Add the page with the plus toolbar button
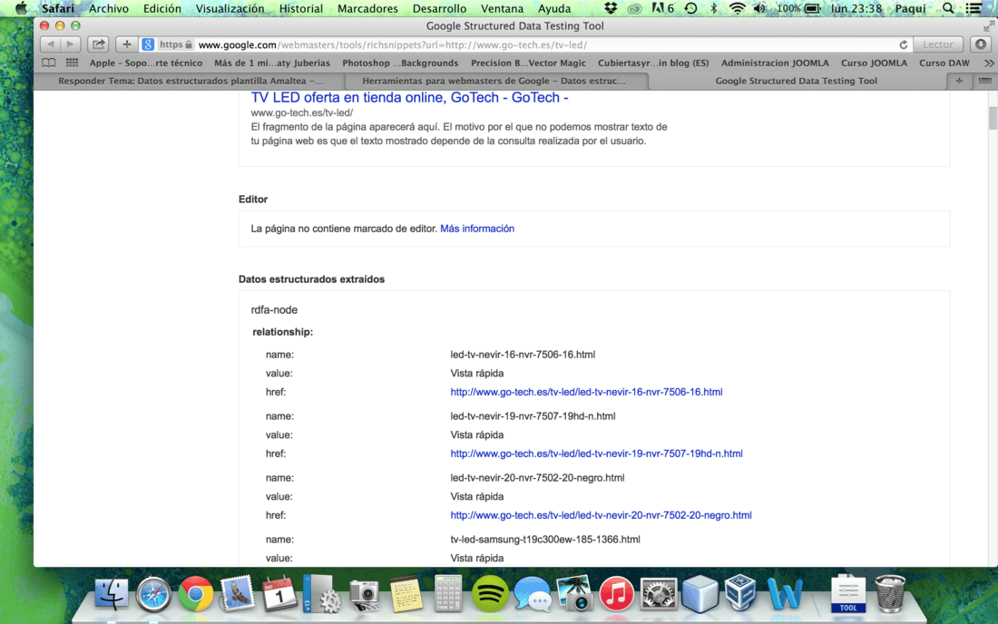 pyautogui.click(x=127, y=44)
